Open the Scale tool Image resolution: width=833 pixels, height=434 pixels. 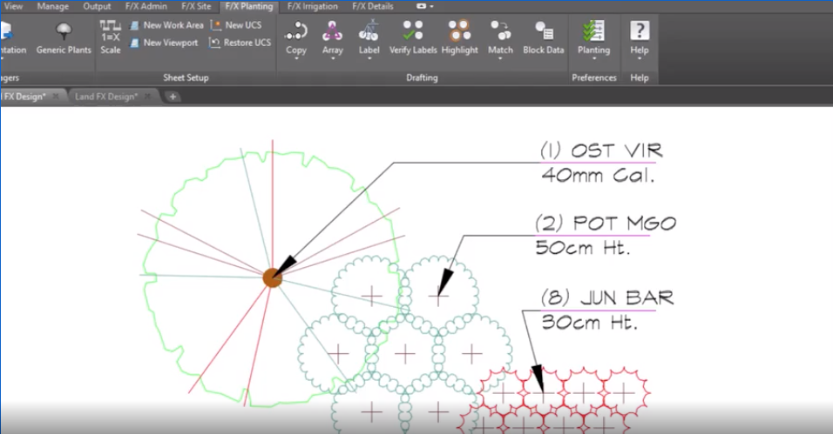click(111, 37)
